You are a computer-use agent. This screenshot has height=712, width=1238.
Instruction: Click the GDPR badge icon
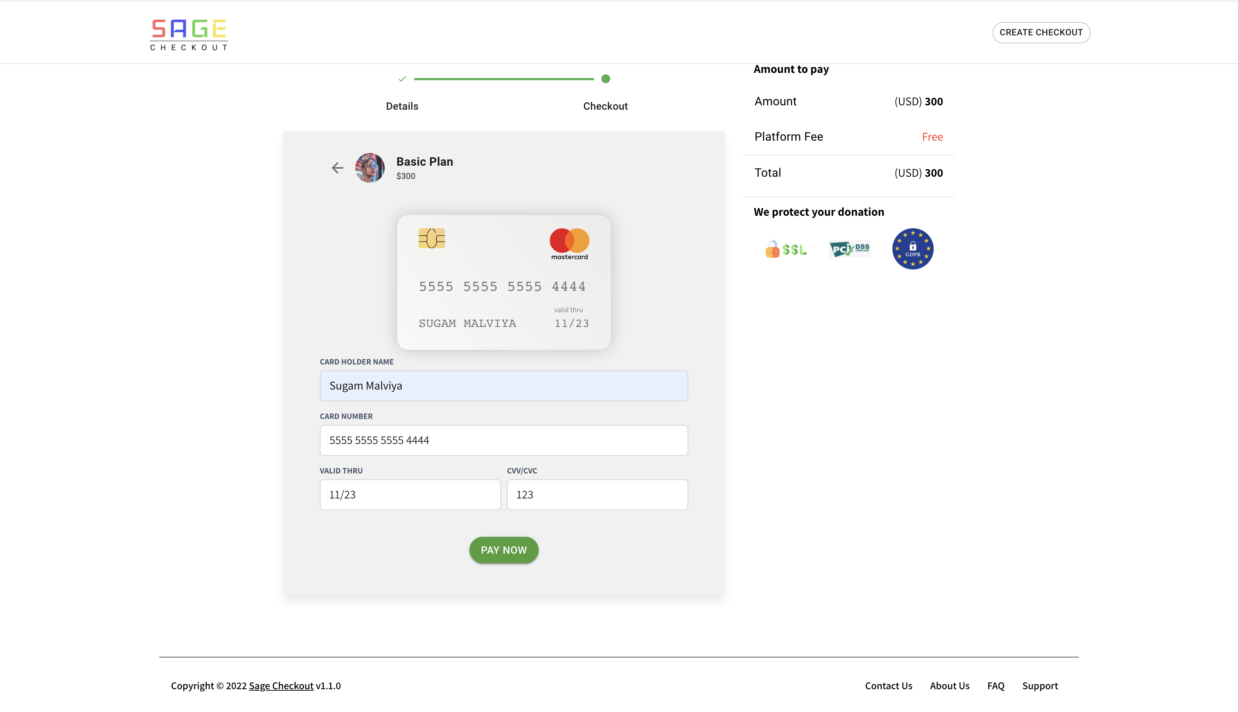click(x=913, y=249)
